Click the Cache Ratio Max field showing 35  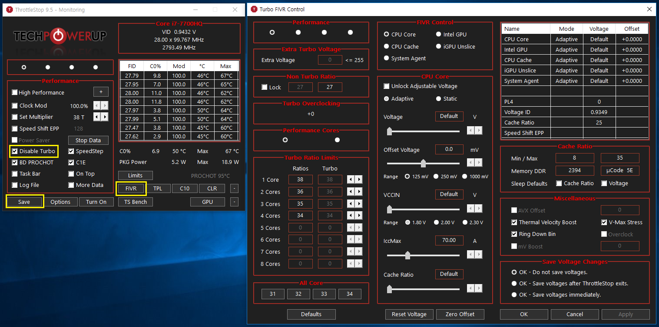620,158
